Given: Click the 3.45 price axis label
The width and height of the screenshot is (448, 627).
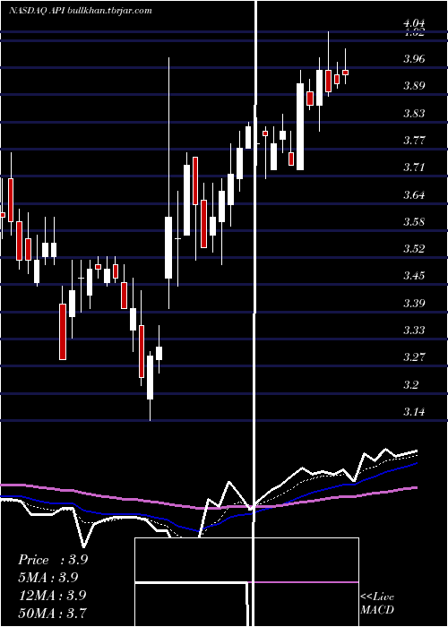Looking at the screenshot, I should (x=414, y=276).
